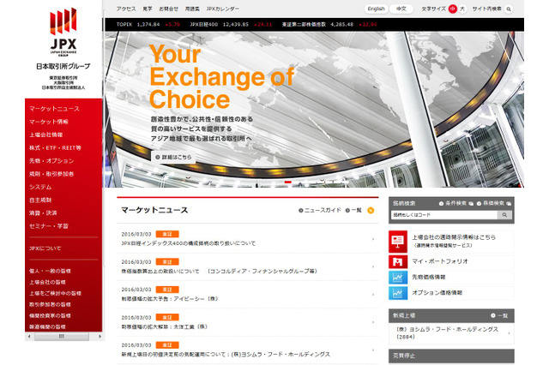
Task: Open news 新規上場日の初値決定前の気配運用について
Action: [x=226, y=355]
